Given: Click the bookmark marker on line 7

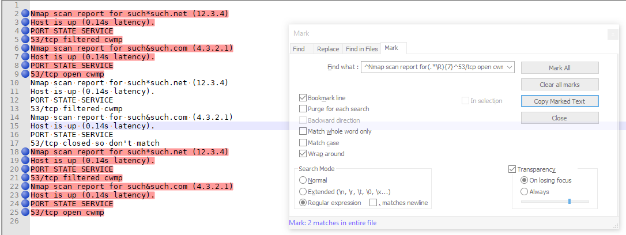Looking at the screenshot, I should [x=25, y=57].
